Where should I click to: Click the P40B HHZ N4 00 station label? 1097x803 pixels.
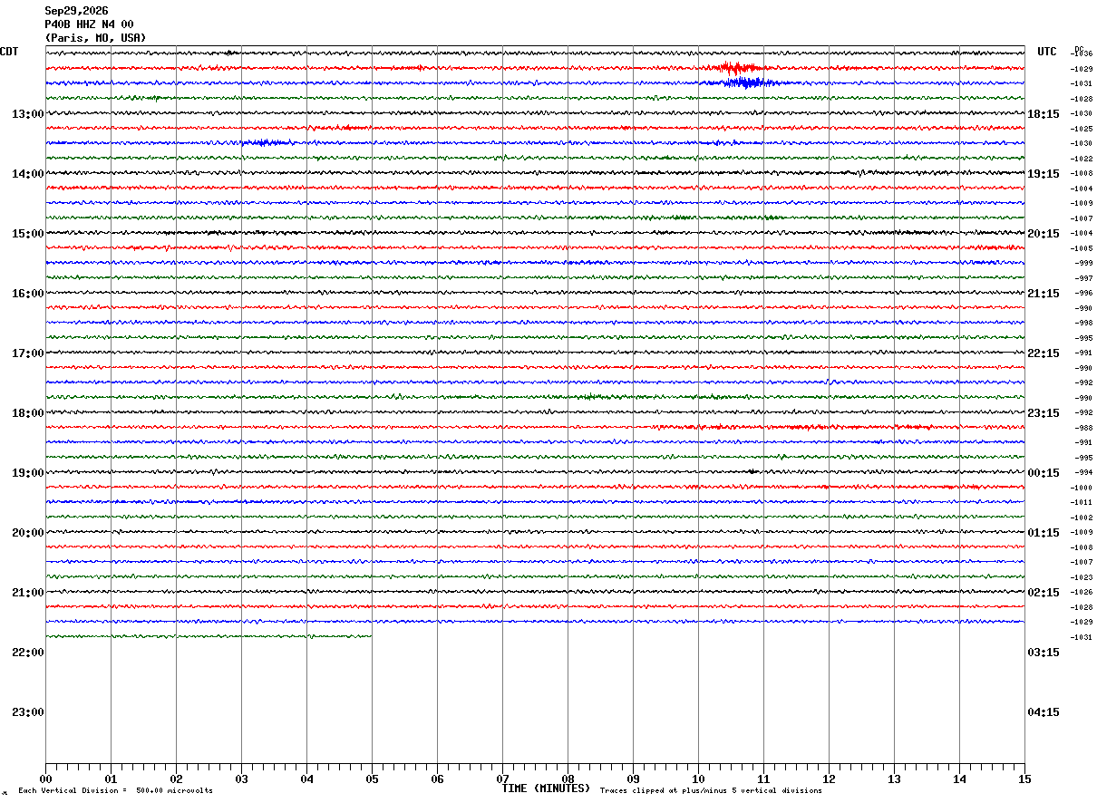click(89, 24)
